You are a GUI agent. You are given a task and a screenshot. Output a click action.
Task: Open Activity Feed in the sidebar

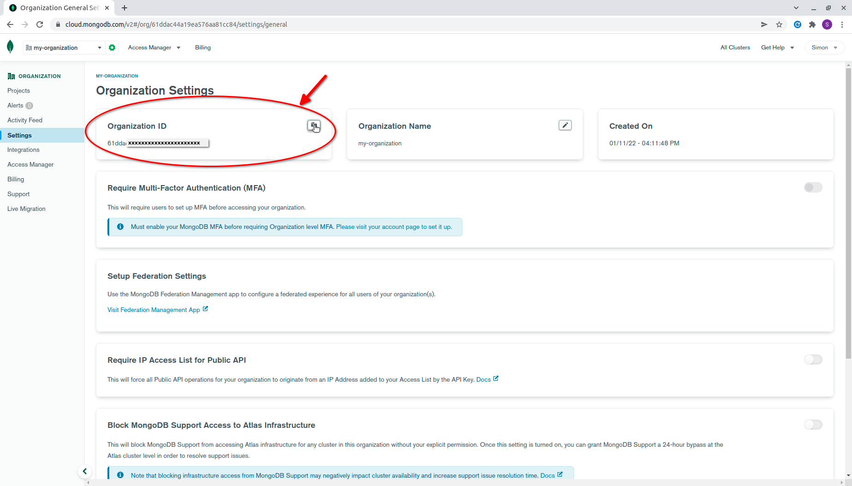pos(25,120)
